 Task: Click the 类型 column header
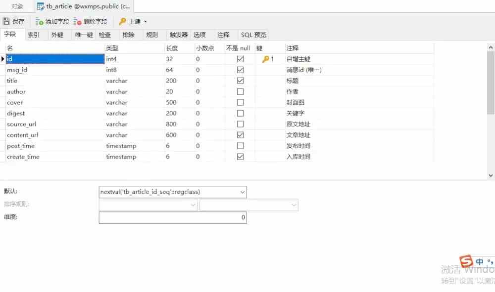135,48
